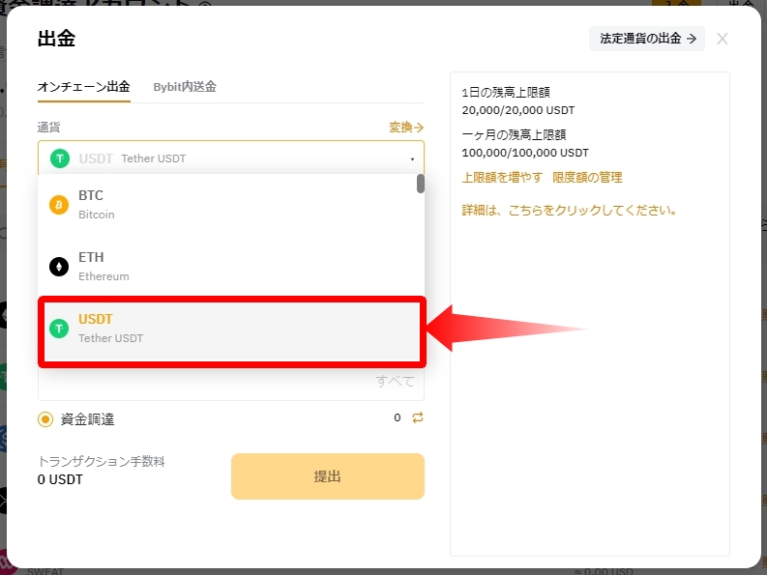Open the currency combo box arrow
This screenshot has width=767, height=575.
tap(412, 158)
